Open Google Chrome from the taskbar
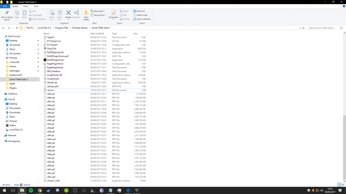Viewport: 346px width, 194px height. [x=40, y=191]
